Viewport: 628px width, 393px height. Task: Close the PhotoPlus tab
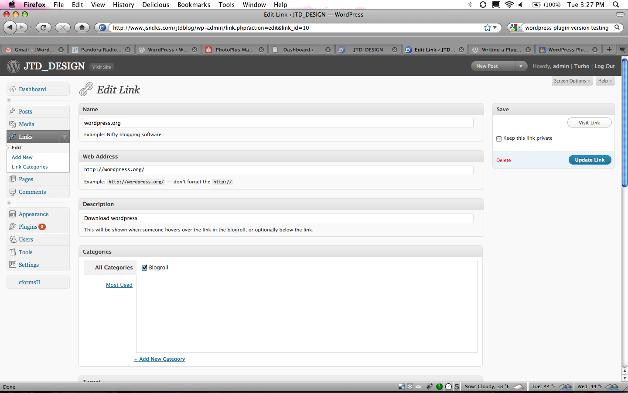point(261,49)
